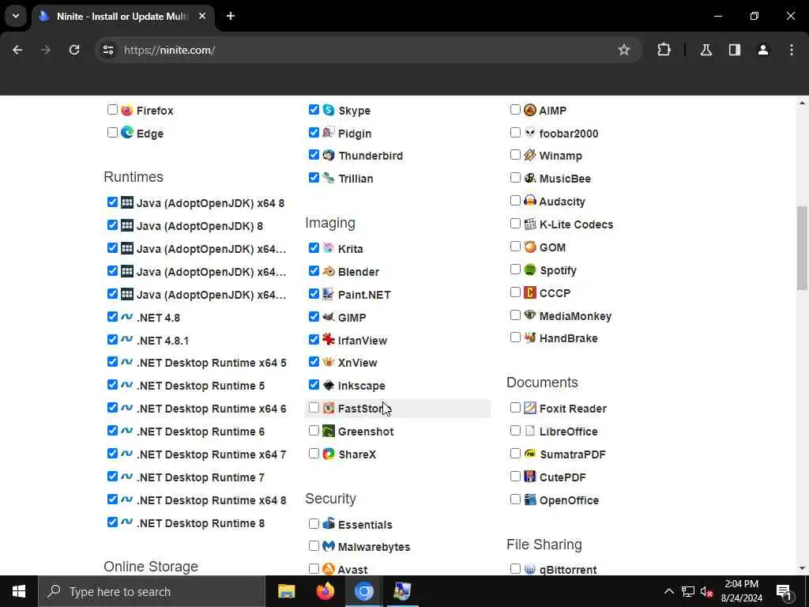Click the Audacity headphones icon

530,201
